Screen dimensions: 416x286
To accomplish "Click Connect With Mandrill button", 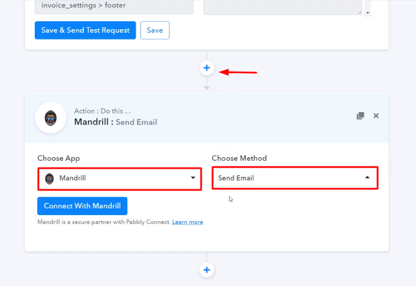I will pyautogui.click(x=83, y=206).
